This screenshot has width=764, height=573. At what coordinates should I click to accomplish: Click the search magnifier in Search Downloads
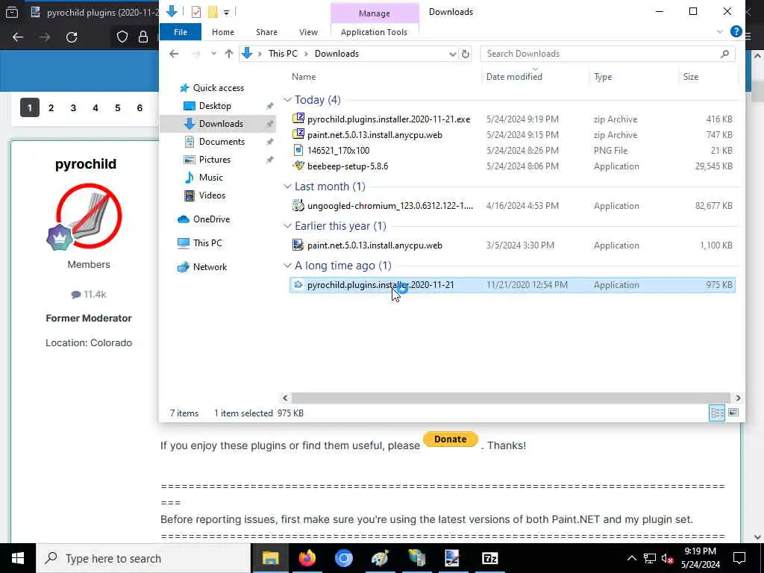click(724, 54)
